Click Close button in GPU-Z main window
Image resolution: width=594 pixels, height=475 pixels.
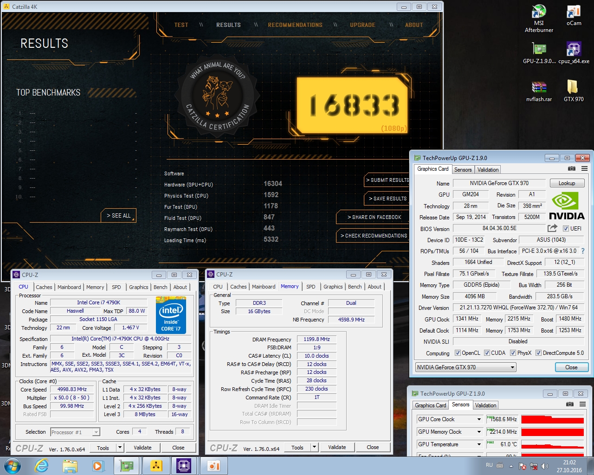coord(571,367)
